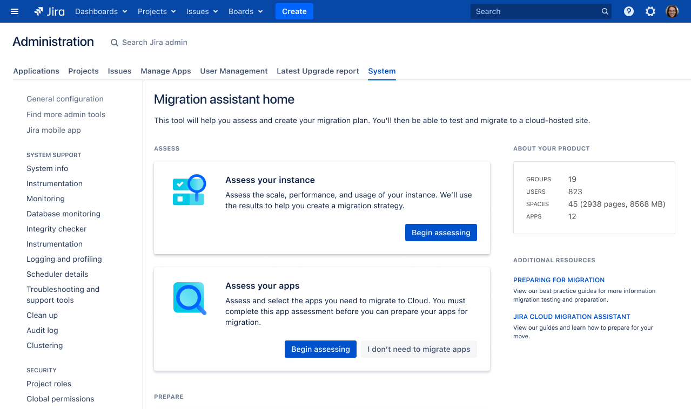Expand the Dashboards dropdown

click(x=102, y=11)
